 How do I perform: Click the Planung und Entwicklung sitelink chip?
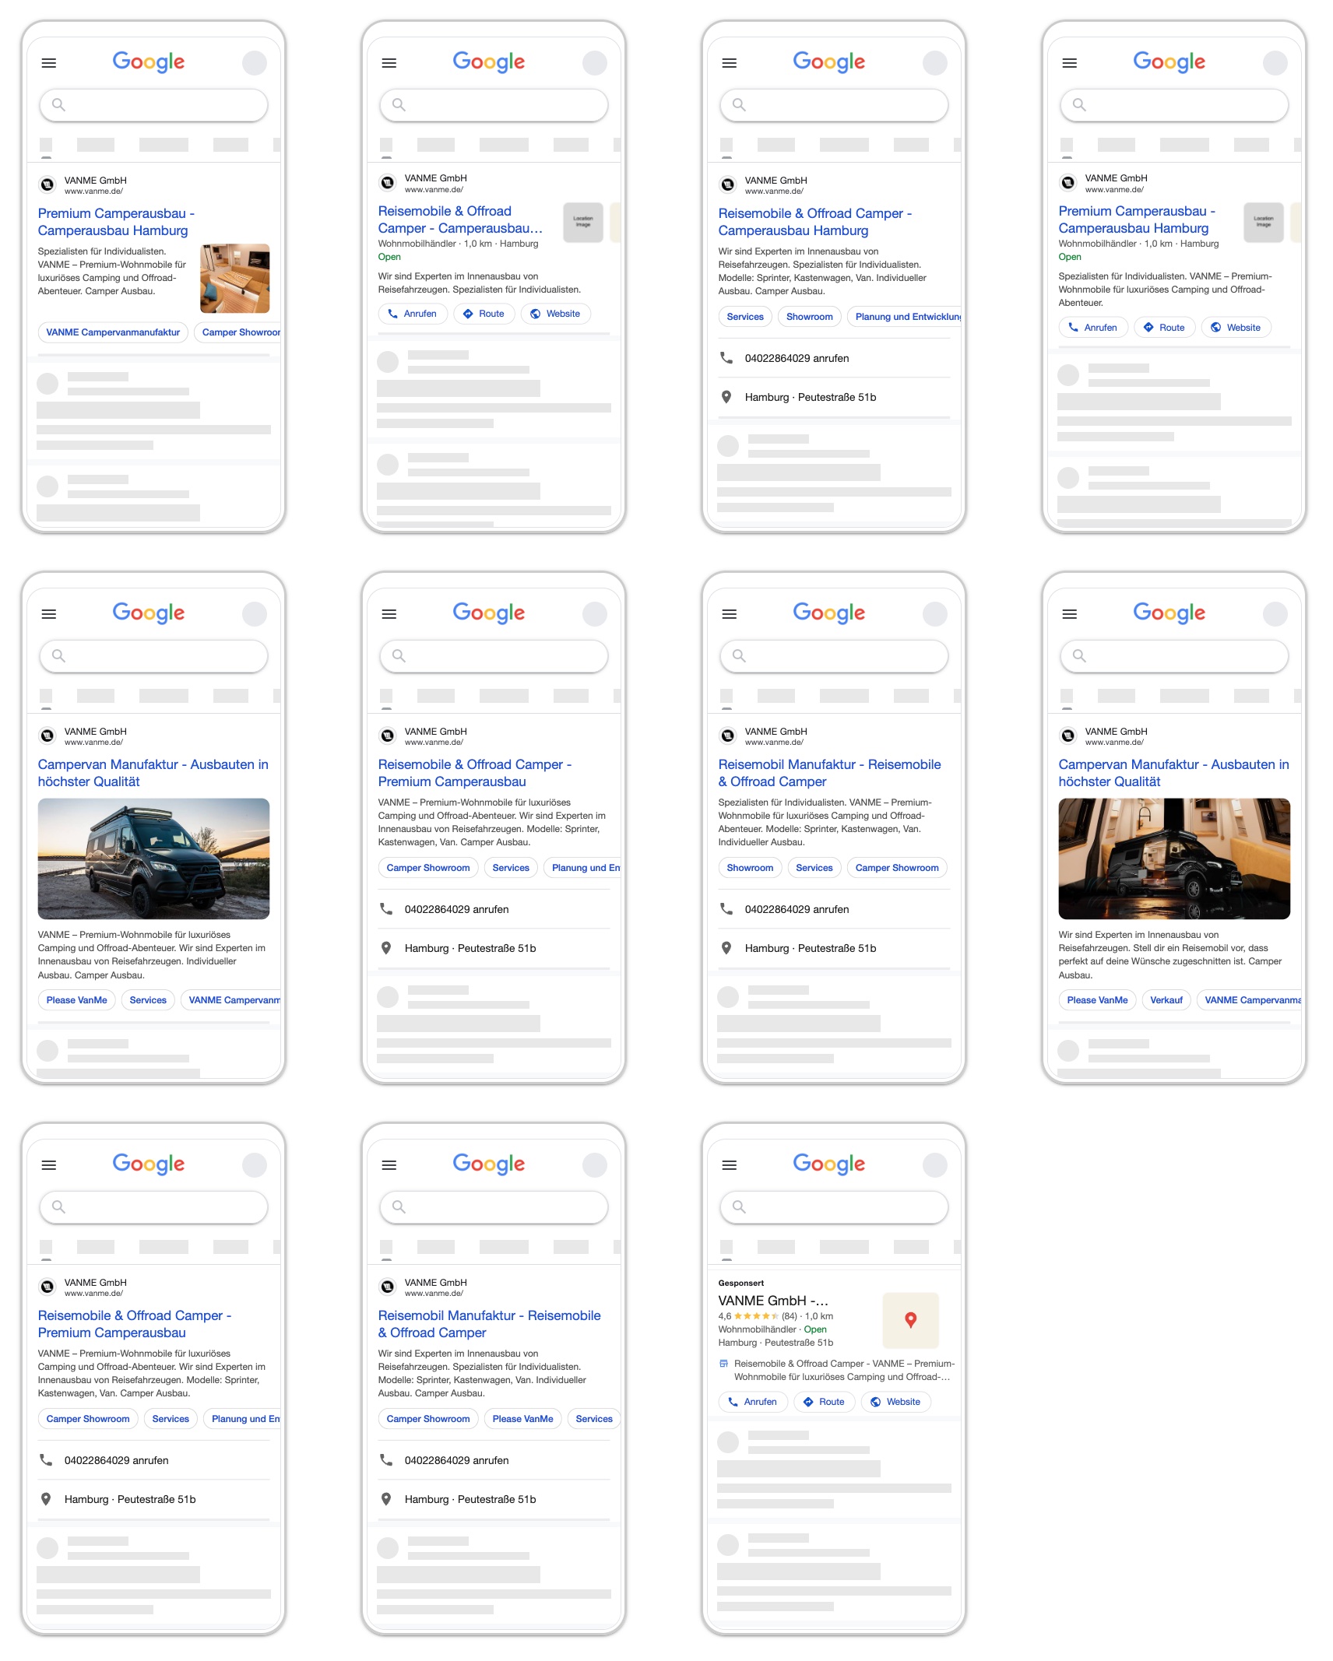906,317
